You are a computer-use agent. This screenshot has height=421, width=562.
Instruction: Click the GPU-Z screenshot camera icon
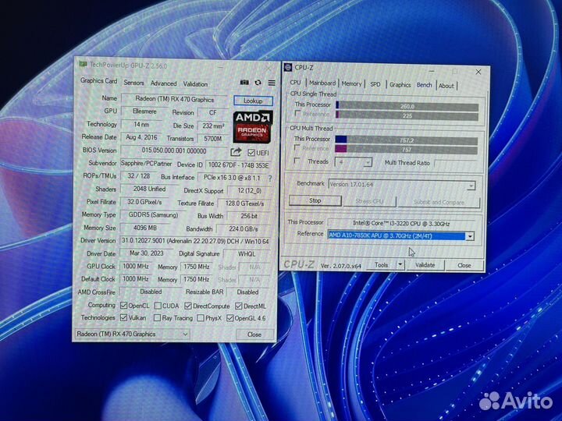click(x=244, y=83)
